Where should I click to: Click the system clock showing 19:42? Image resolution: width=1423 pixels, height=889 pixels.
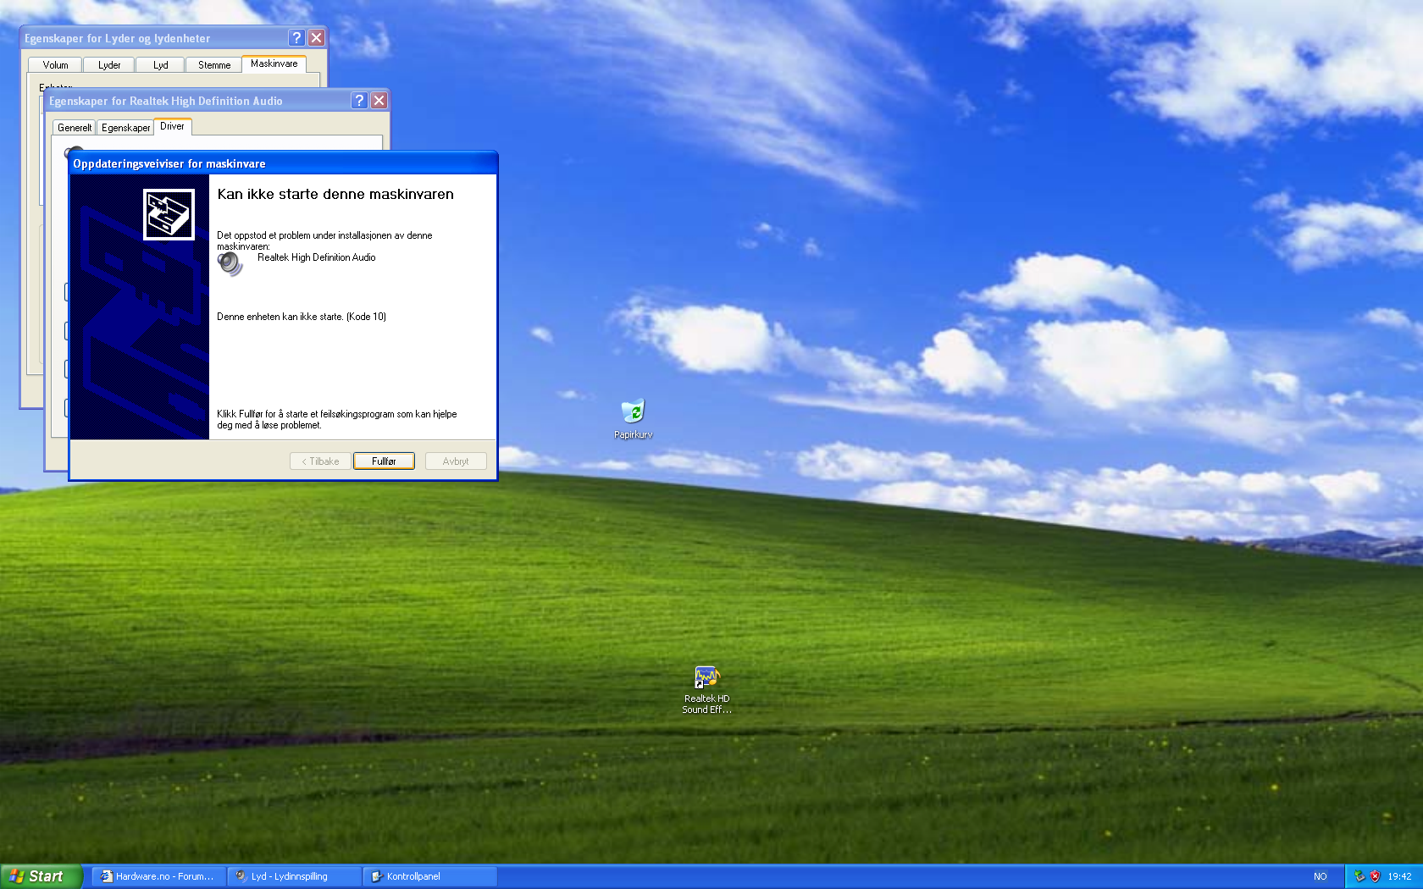click(1399, 876)
